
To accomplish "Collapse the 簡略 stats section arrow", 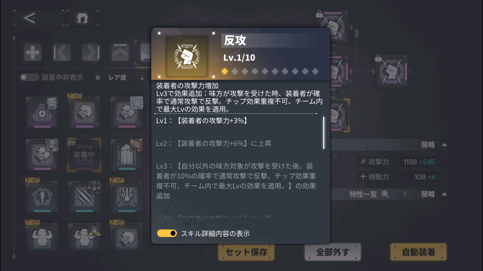I will point(444,145).
